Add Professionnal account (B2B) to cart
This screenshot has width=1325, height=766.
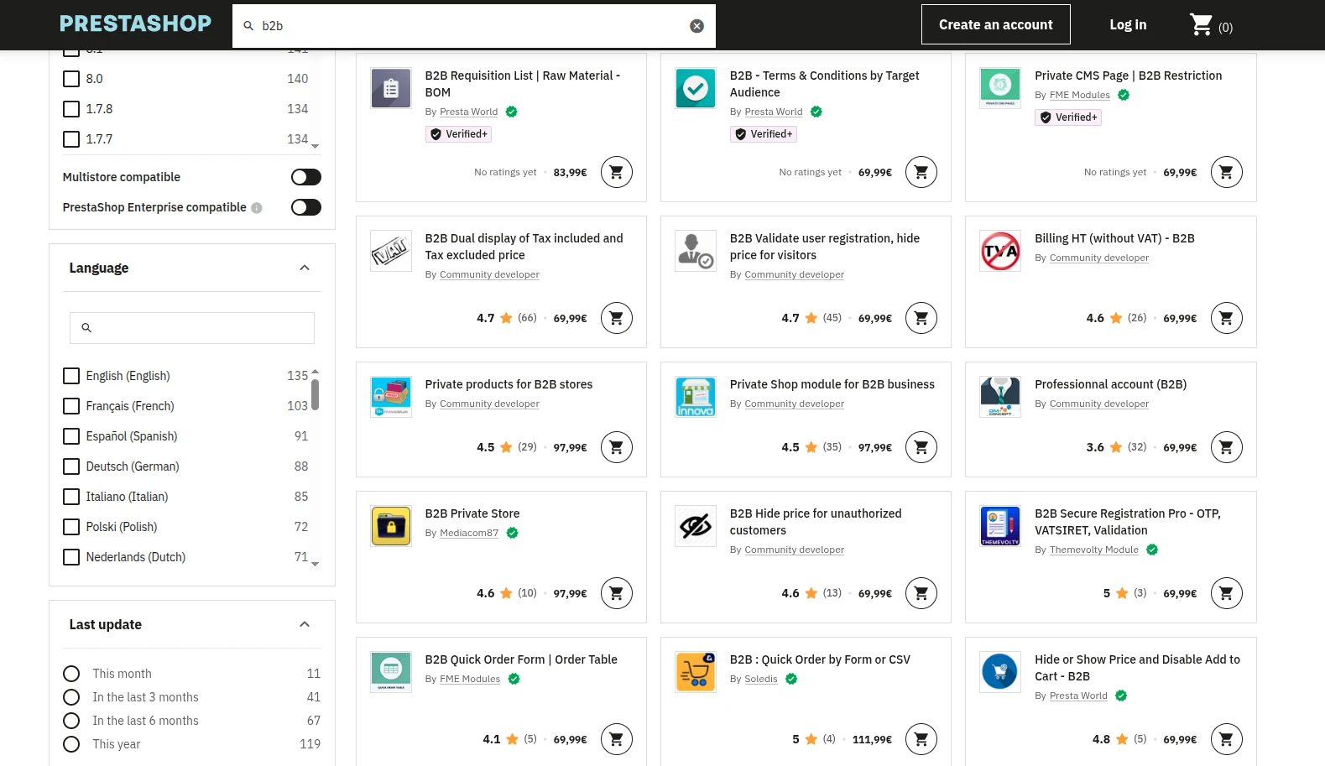click(1227, 447)
